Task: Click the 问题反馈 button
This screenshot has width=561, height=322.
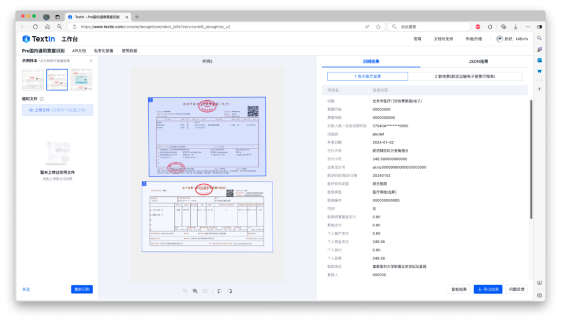Action: [517, 289]
